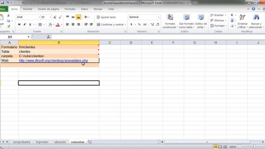Select the Format Painter brush
The width and height of the screenshot is (265, 149).
tap(8, 26)
